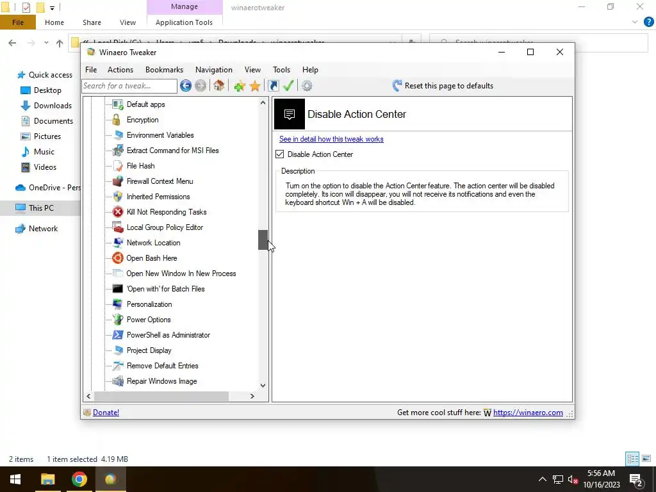The height and width of the screenshot is (492, 656).
Task: Open the Actions menu
Action: (120, 70)
